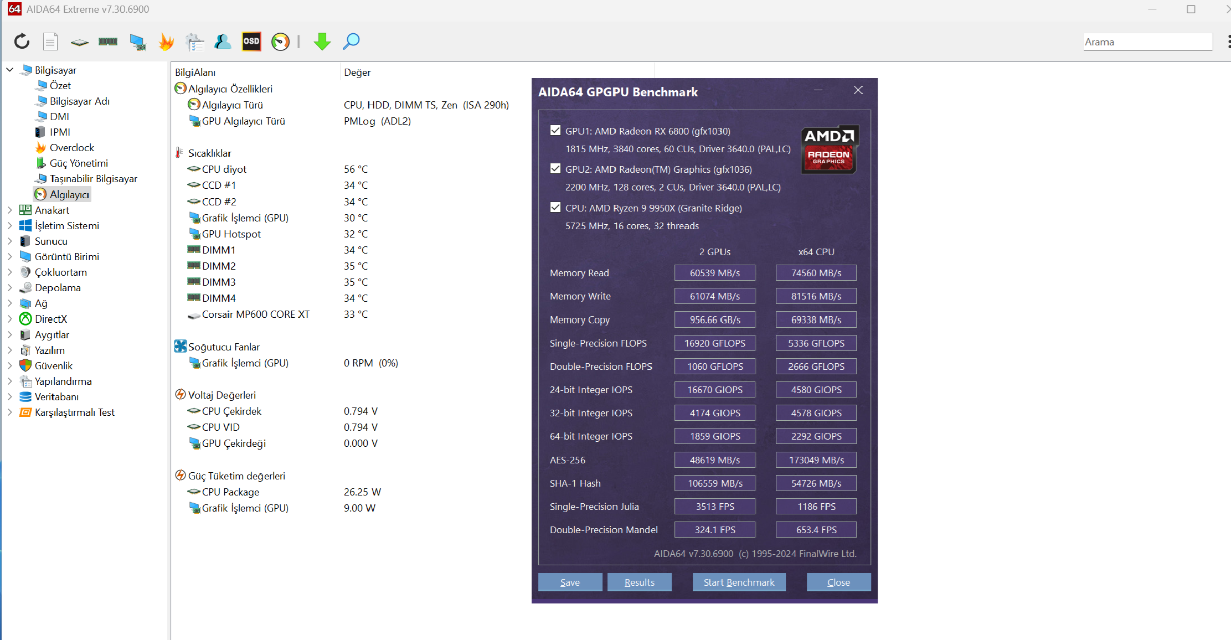Uncheck GPU1 AMD Radeon RX 6800
This screenshot has height=640, width=1231.
pyautogui.click(x=555, y=131)
